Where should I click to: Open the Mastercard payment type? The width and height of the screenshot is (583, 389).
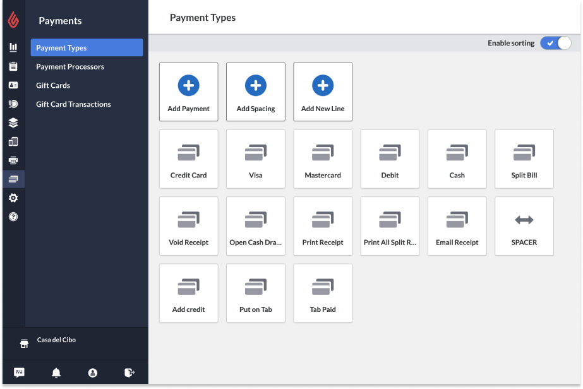click(323, 159)
